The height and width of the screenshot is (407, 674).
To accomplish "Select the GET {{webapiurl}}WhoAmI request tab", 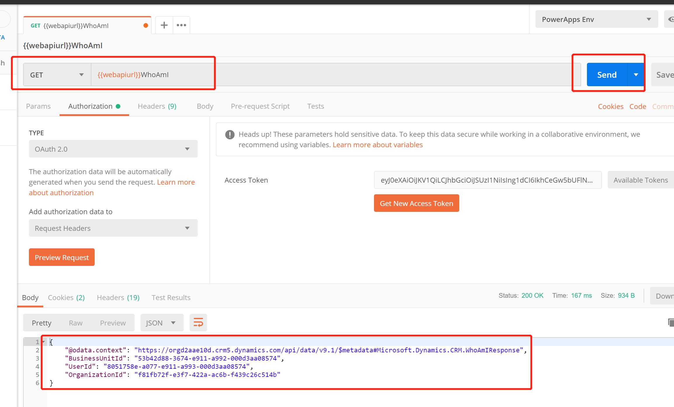I will [x=87, y=25].
